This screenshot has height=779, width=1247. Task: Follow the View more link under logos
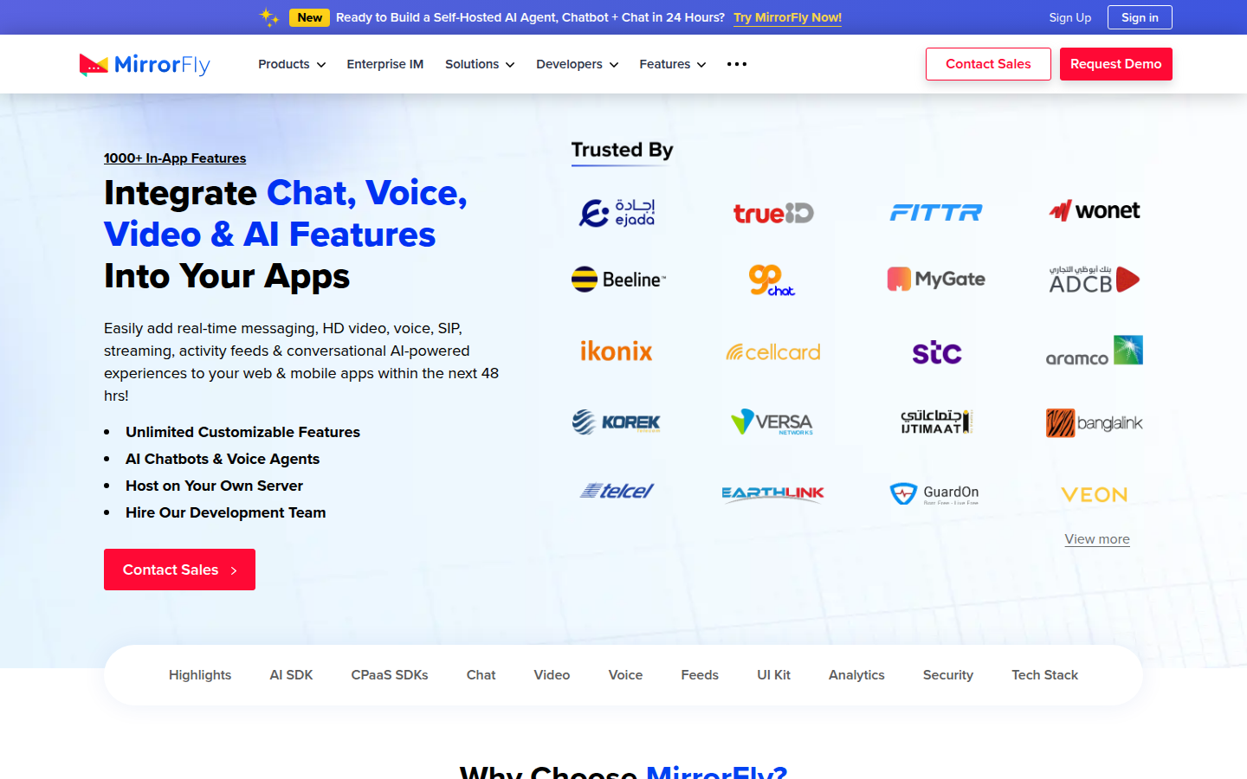click(1096, 539)
